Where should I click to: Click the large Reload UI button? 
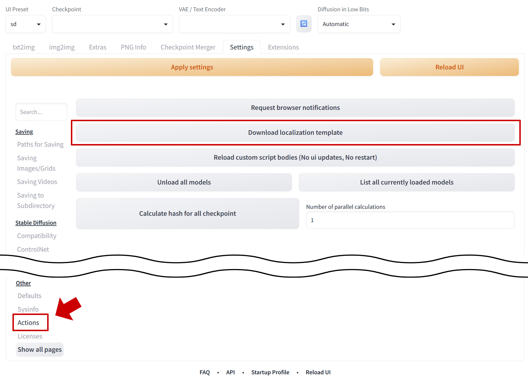pos(449,67)
